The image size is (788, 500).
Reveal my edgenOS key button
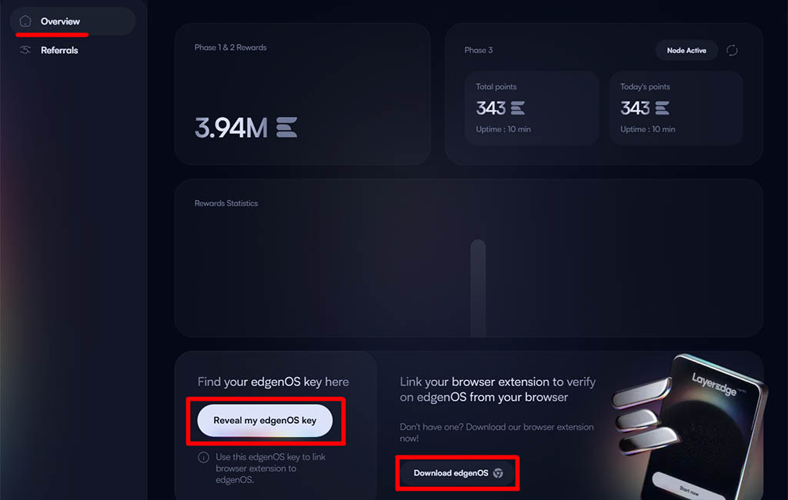(x=265, y=420)
